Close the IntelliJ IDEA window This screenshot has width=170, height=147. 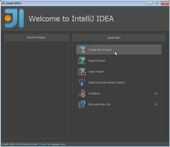(165, 3)
